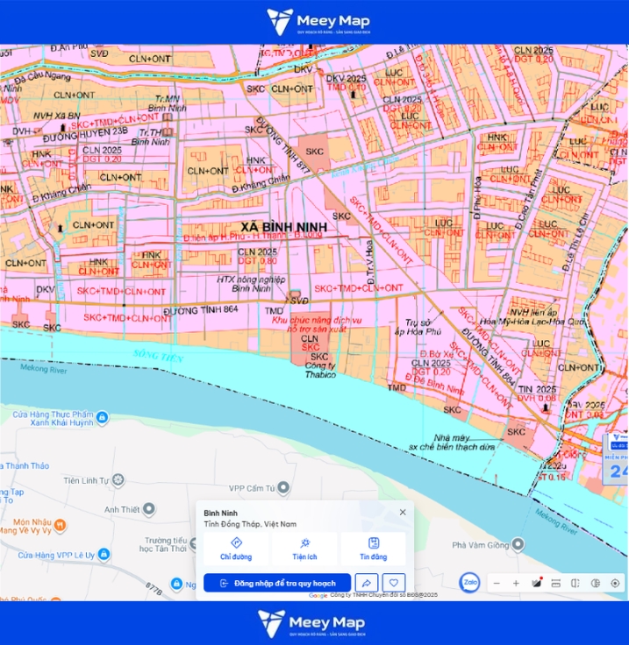Viewport: 629px width, 645px height.
Task: Select the VPP Cẩm Tú place marker
Action: coord(283,487)
